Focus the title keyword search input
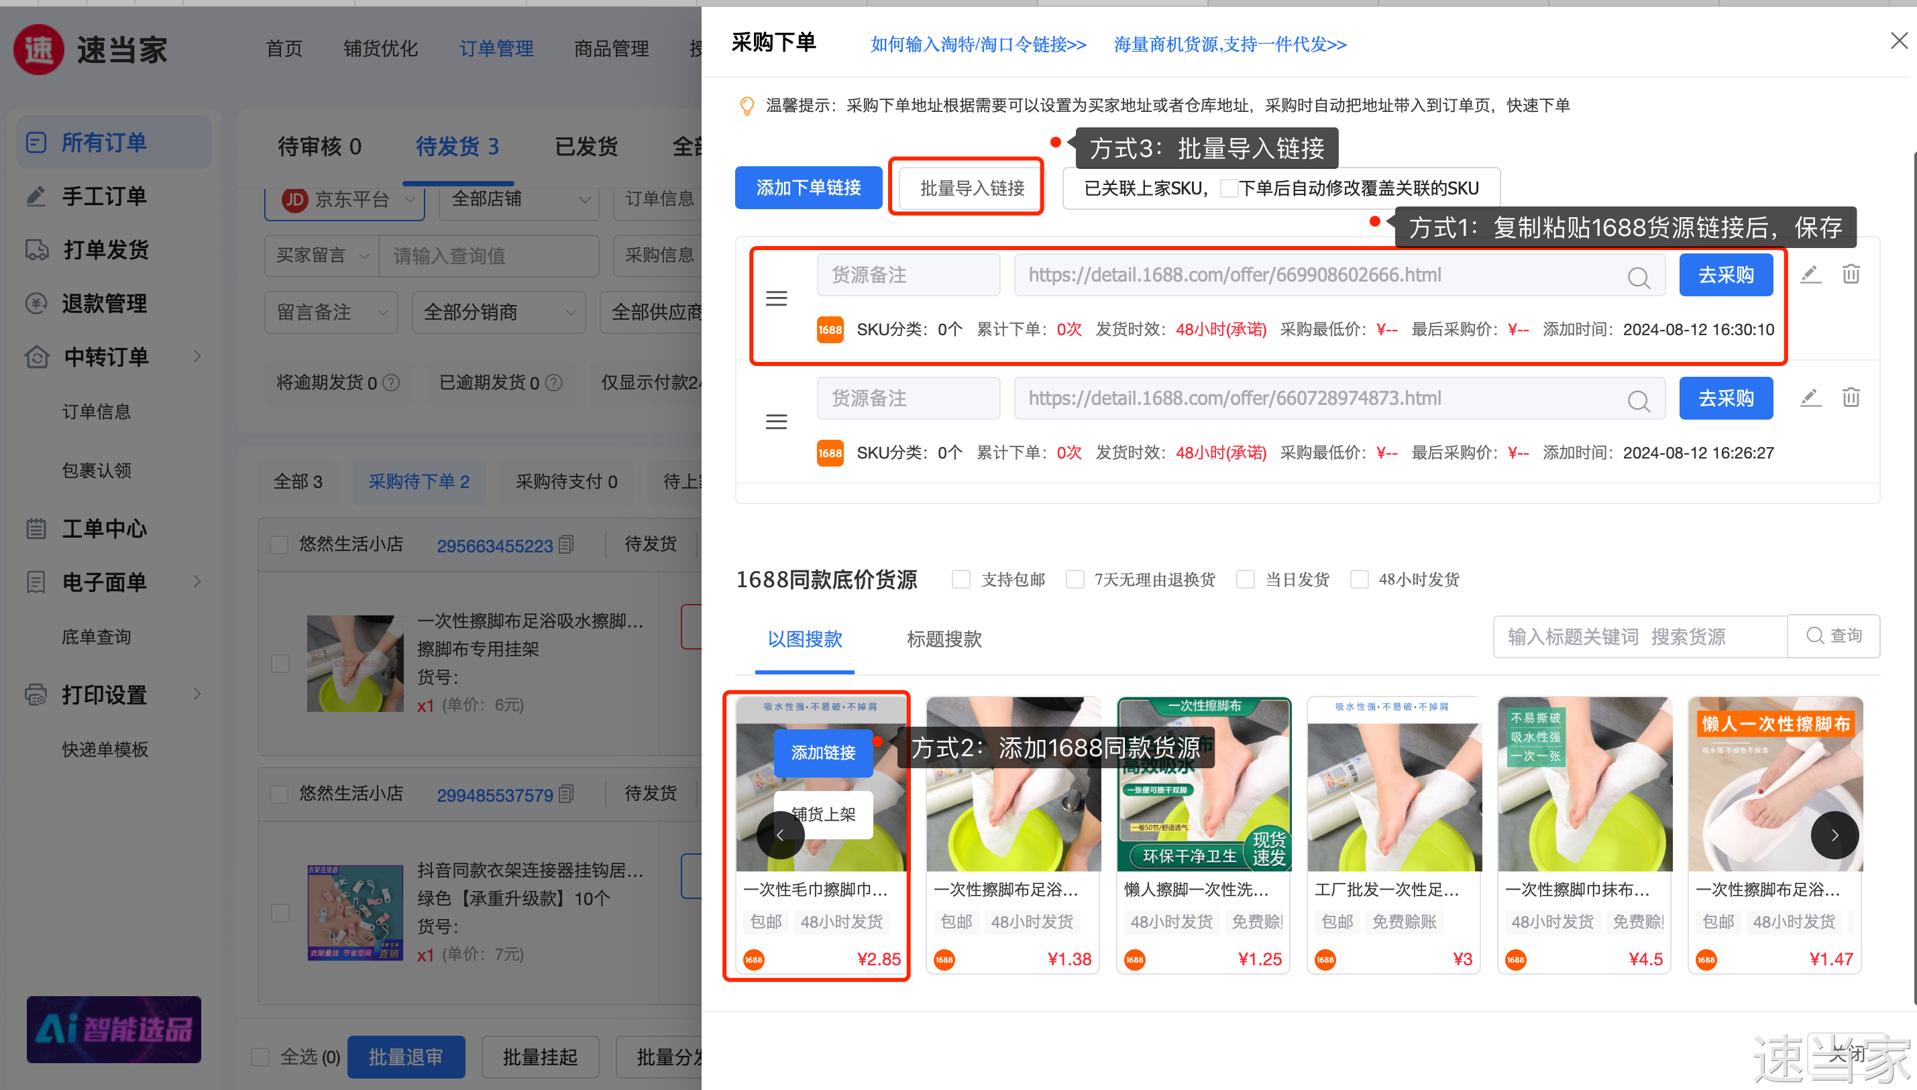The image size is (1917, 1090). tap(1640, 636)
